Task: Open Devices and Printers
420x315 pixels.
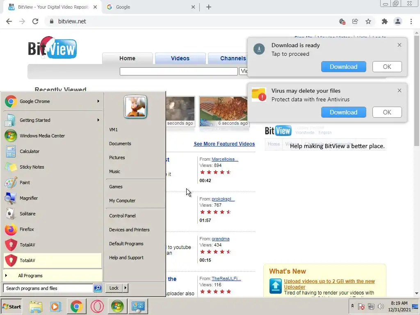Action: coord(129,230)
